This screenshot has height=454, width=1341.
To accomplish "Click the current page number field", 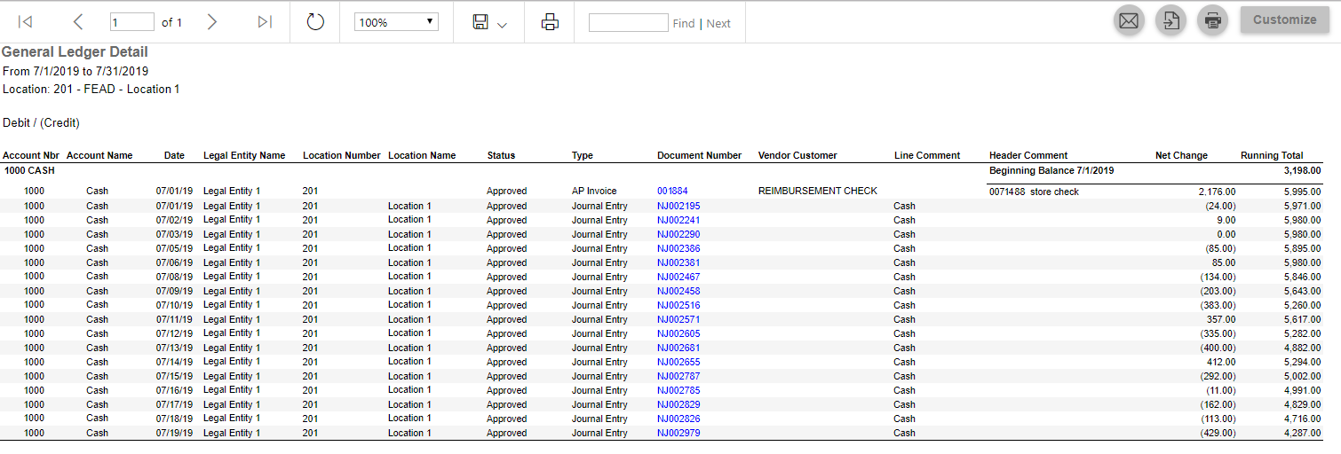I will (x=131, y=22).
